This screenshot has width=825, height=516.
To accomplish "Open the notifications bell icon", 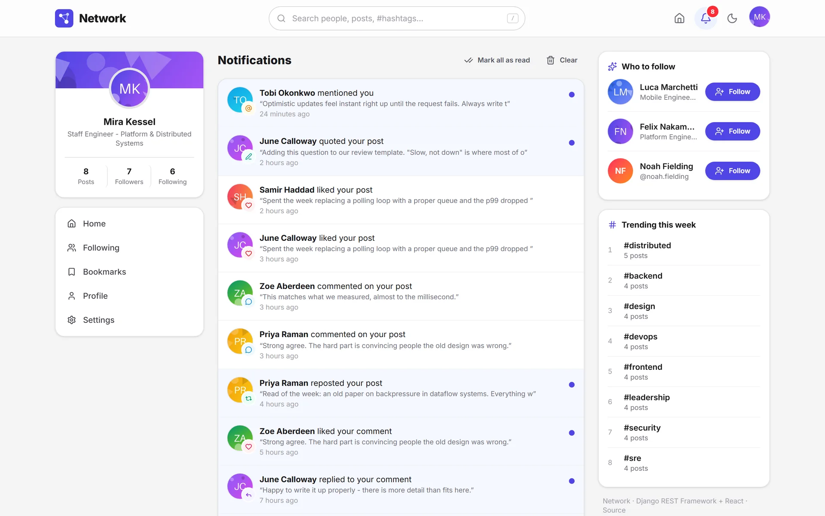I will 706,18.
